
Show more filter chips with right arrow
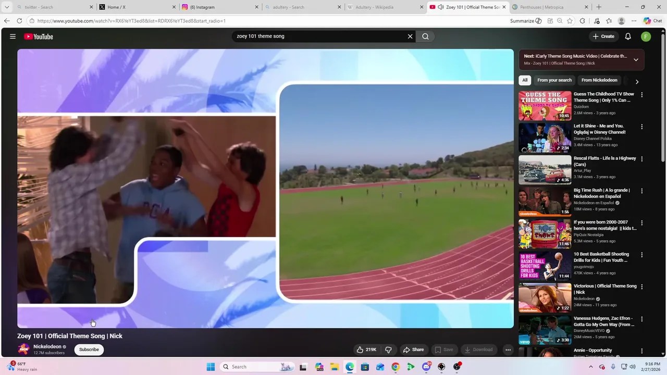point(637,82)
